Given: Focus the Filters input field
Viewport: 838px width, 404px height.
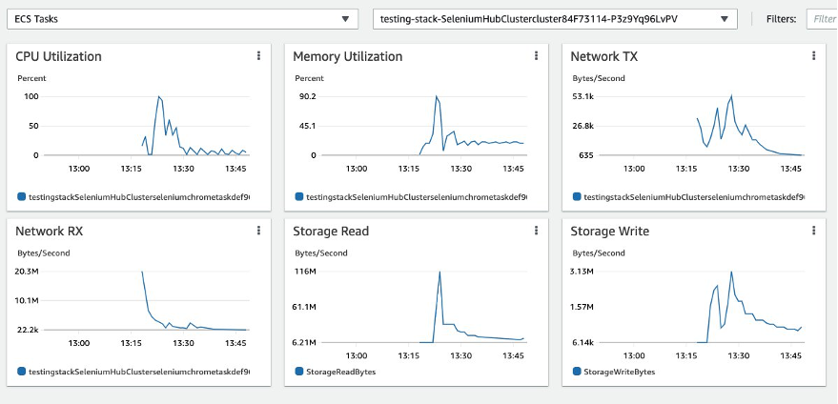Looking at the screenshot, I should click(822, 19).
